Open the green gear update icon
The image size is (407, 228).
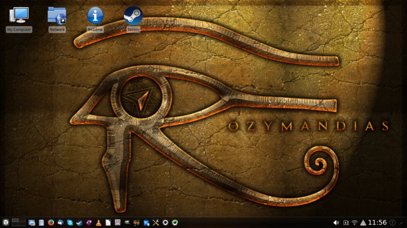coord(175,223)
